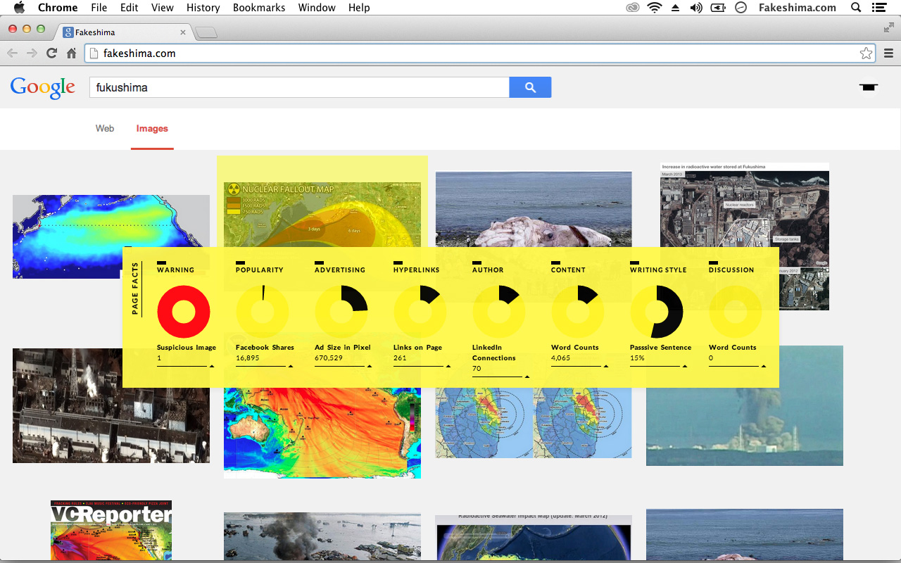This screenshot has width=901, height=563.
Task: Click the Google logo
Action: [x=42, y=88]
